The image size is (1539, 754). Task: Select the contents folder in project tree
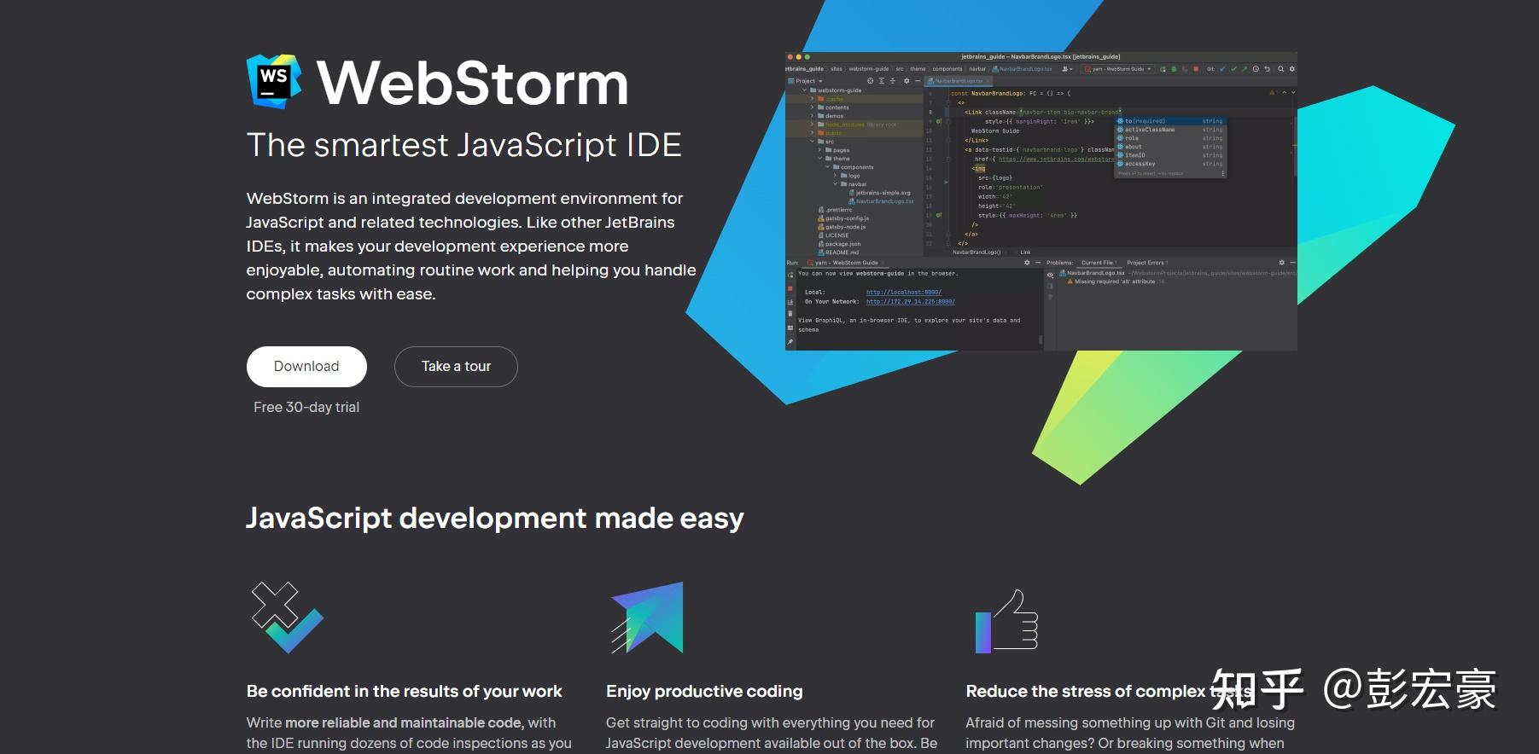tap(833, 107)
